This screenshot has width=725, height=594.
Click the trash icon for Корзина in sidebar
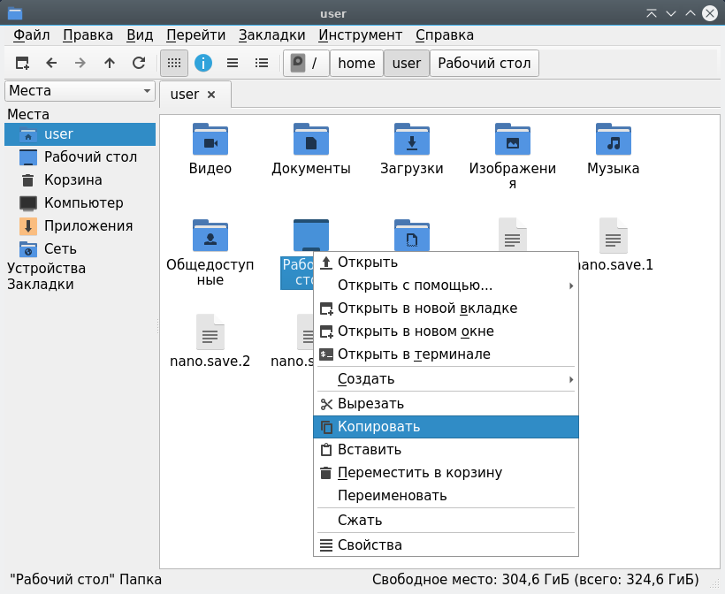[x=28, y=180]
